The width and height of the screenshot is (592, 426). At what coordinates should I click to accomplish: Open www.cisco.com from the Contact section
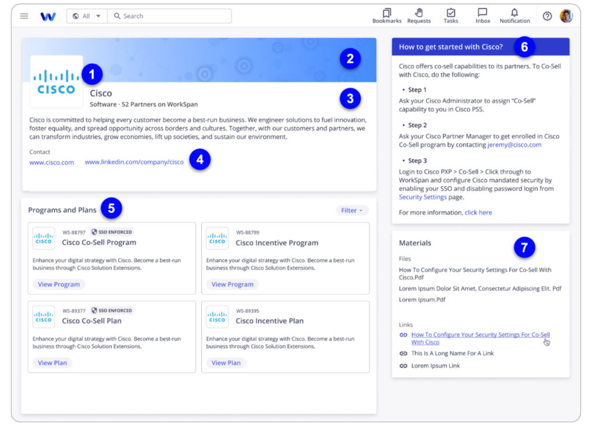click(x=51, y=162)
